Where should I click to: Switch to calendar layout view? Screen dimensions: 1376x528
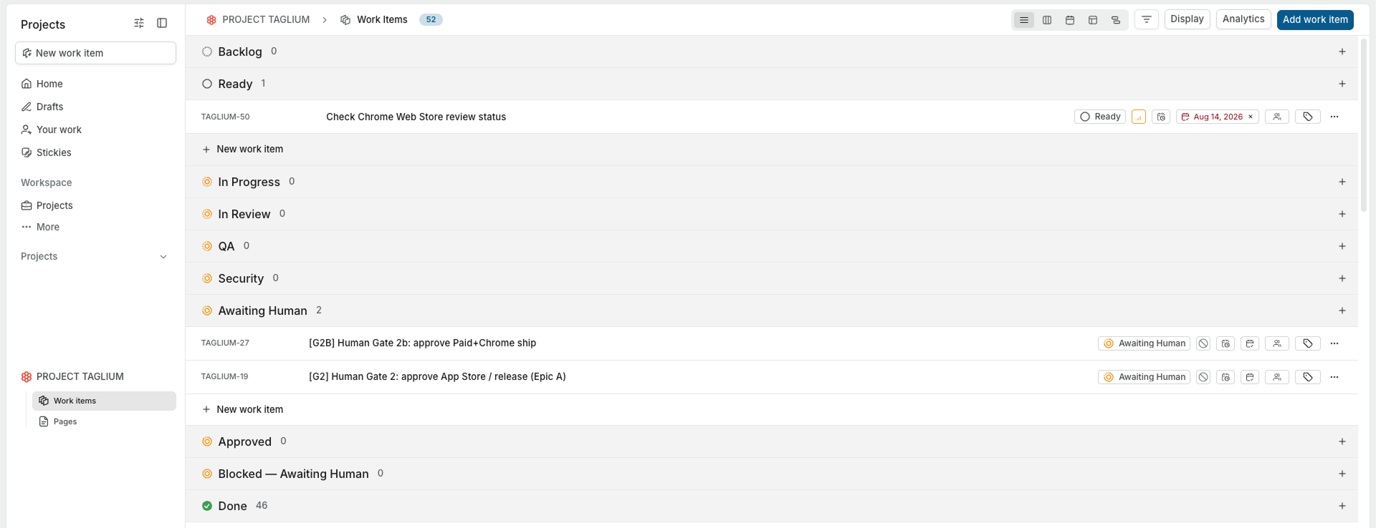click(x=1070, y=20)
